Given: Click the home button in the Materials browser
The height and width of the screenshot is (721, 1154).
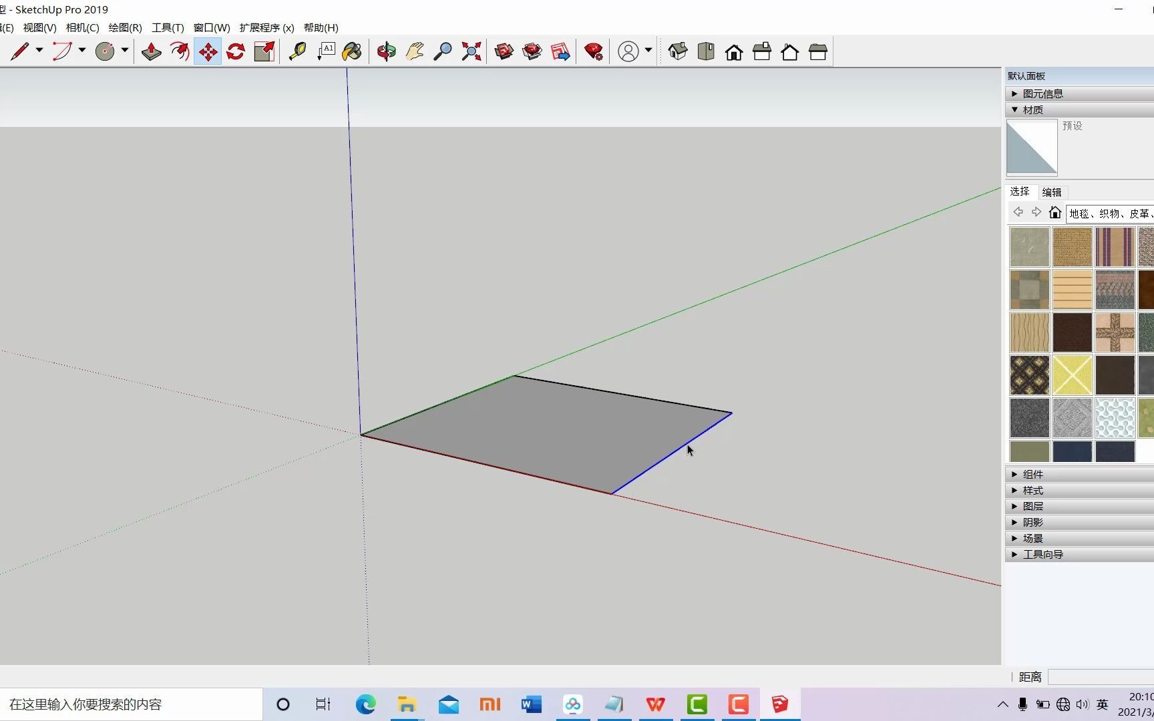Looking at the screenshot, I should tap(1055, 212).
